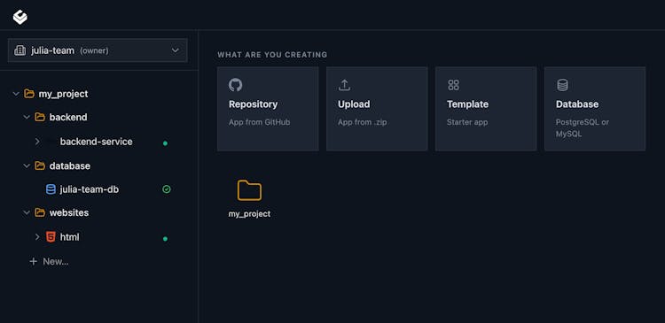This screenshot has height=323, width=665.
Task: Select the julia-team-db tree entry
Action: (x=90, y=189)
